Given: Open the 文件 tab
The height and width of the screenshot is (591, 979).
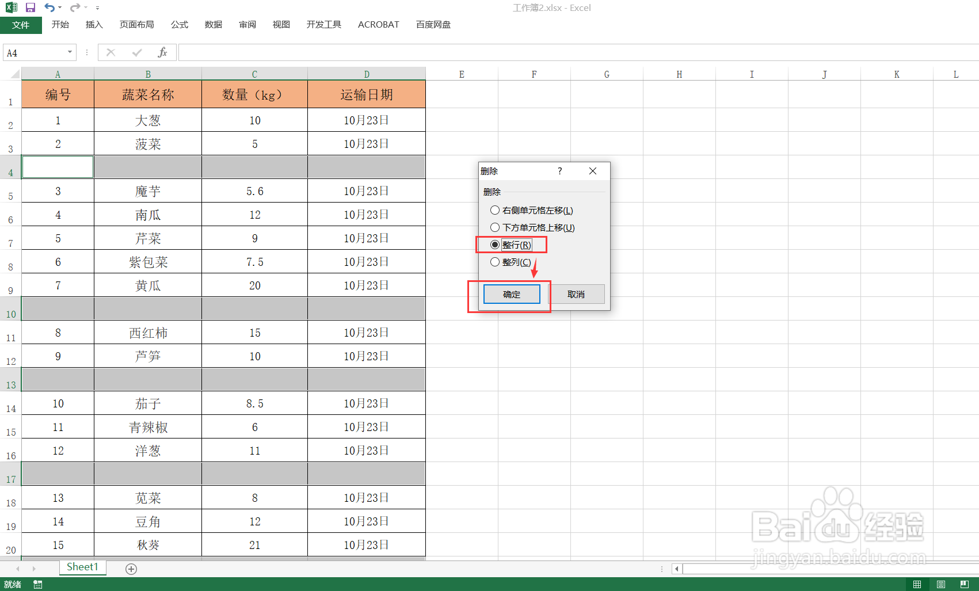Looking at the screenshot, I should 21,25.
